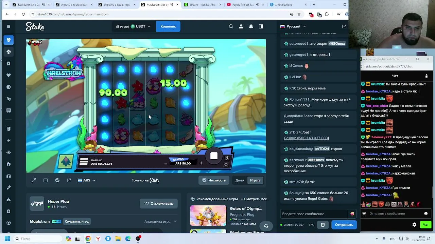Image resolution: width=435 pixels, height=244 pixels.
Task: Switch to theatre mode view
Action: point(46,180)
